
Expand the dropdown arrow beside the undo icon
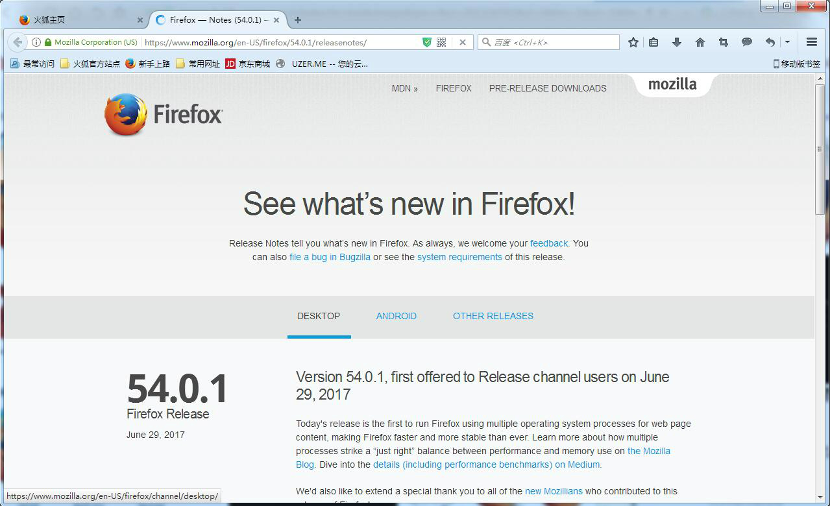(x=787, y=42)
